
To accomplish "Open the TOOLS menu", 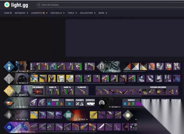I will pos(72,13).
